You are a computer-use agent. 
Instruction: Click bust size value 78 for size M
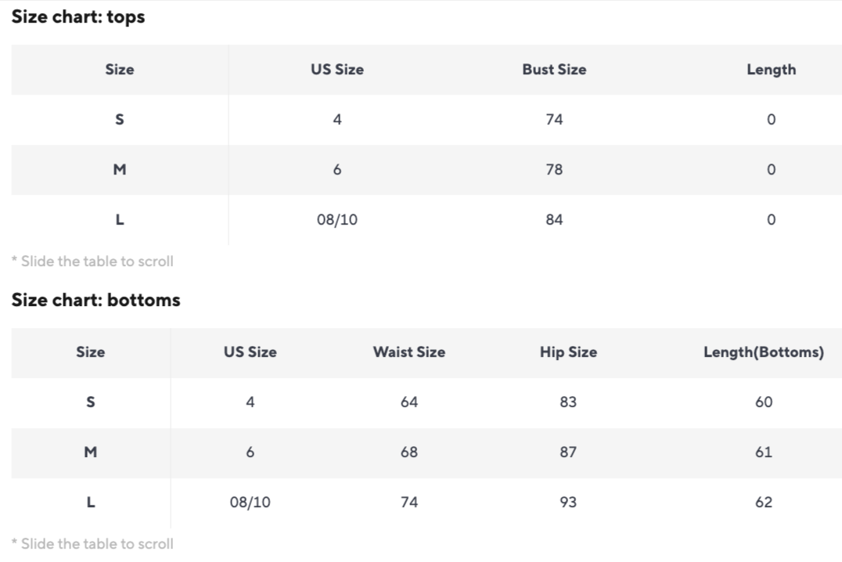tap(554, 170)
